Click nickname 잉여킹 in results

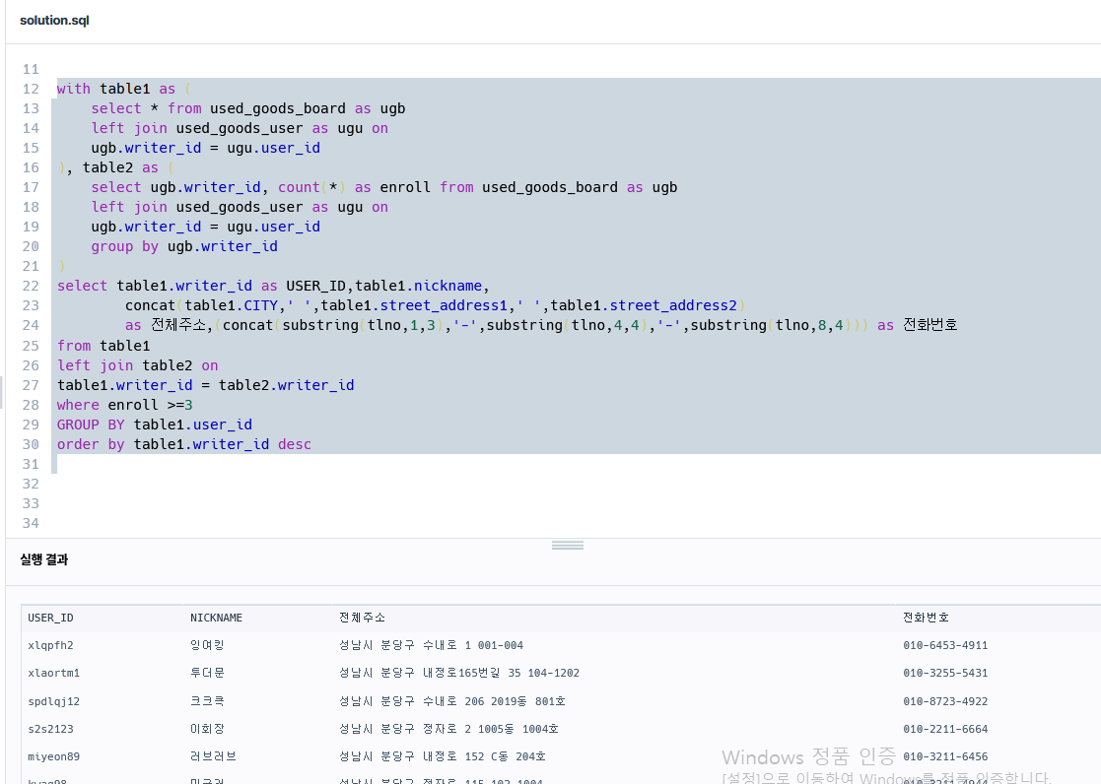click(x=207, y=645)
